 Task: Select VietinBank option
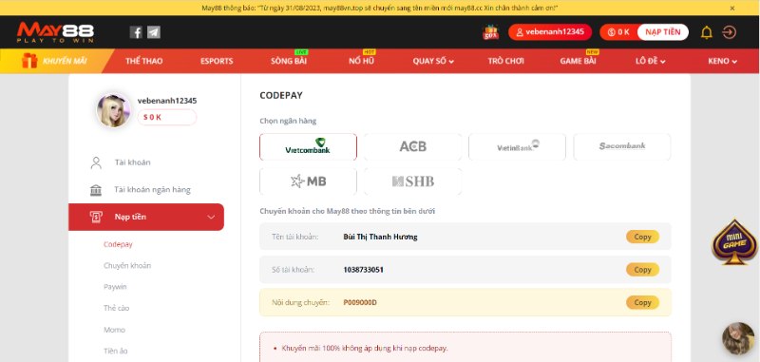point(517,147)
